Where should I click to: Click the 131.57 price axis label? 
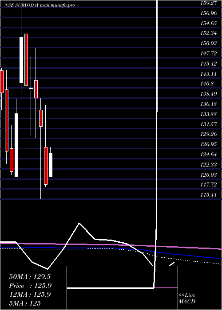tap(209, 124)
